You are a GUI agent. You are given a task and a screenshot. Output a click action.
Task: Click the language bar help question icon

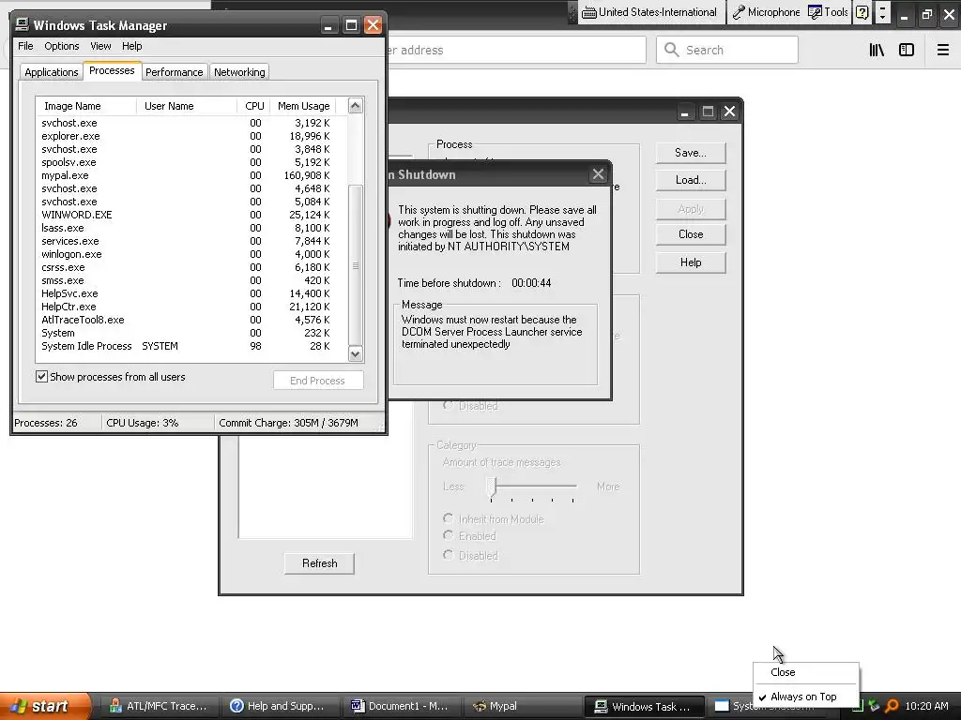click(862, 12)
